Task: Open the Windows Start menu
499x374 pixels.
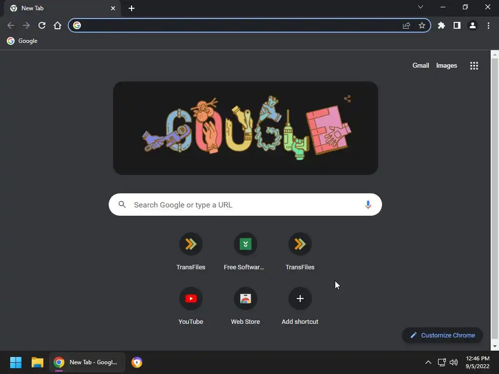Action: point(16,362)
